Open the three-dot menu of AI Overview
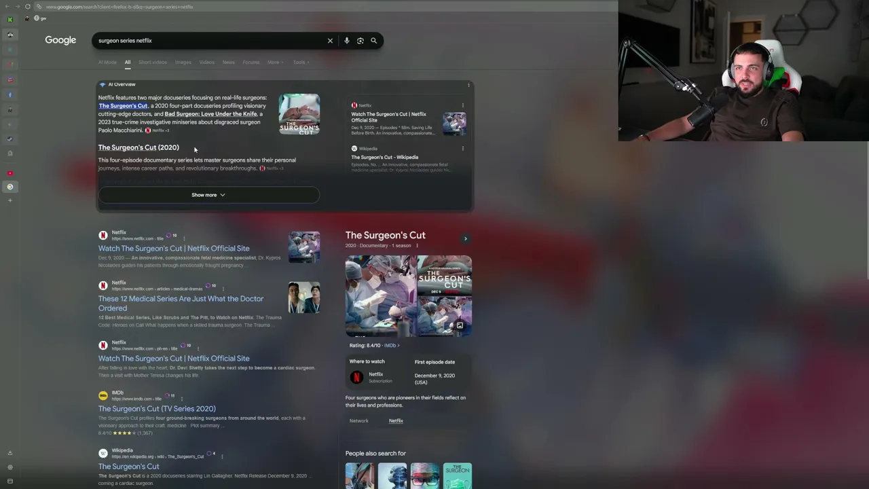The height and width of the screenshot is (489, 869). tap(468, 85)
